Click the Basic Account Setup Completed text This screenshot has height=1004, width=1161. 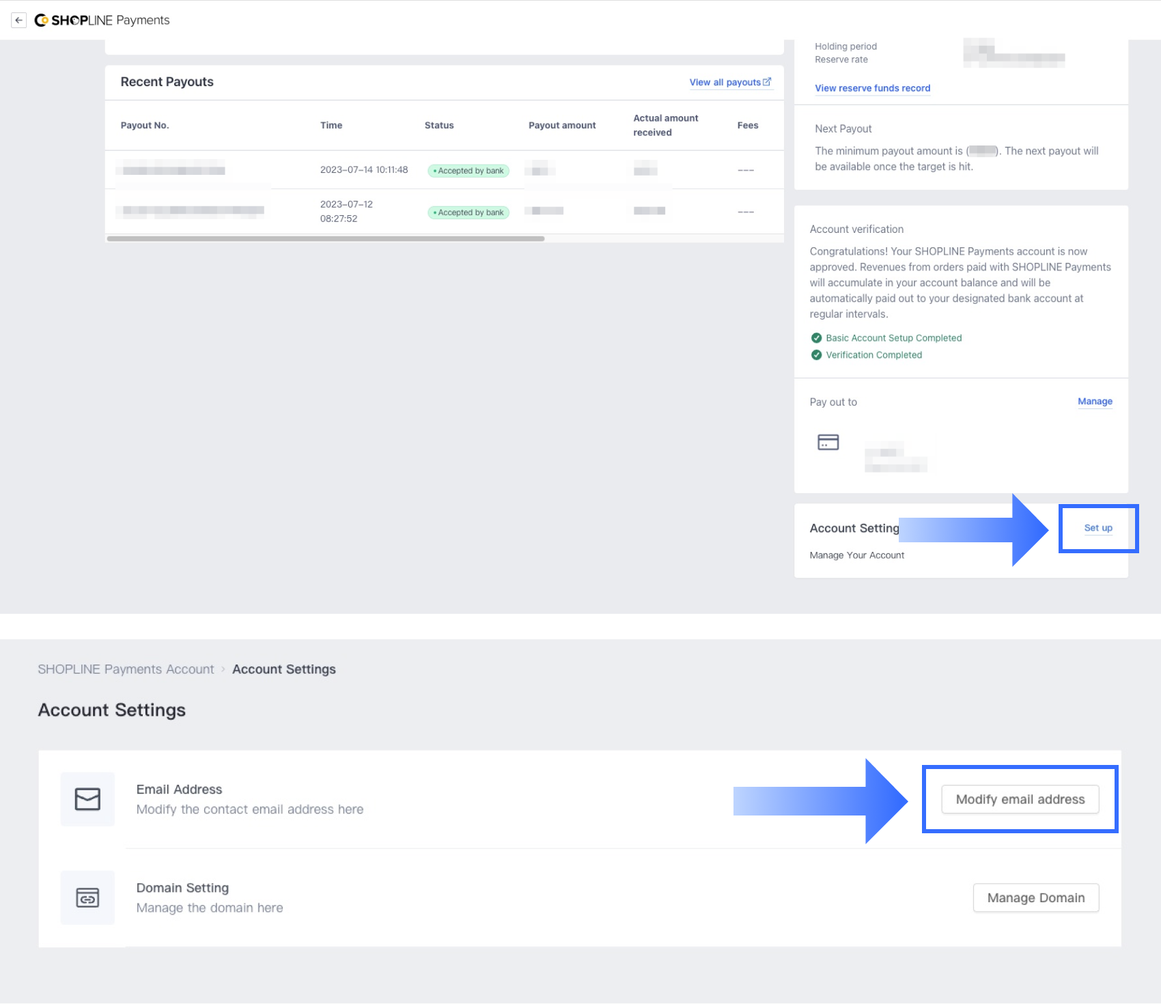pyautogui.click(x=893, y=338)
